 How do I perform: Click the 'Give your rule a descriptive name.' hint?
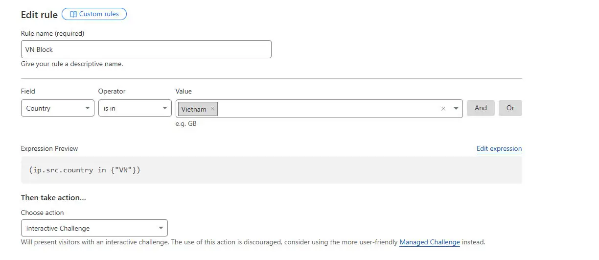[x=72, y=64]
